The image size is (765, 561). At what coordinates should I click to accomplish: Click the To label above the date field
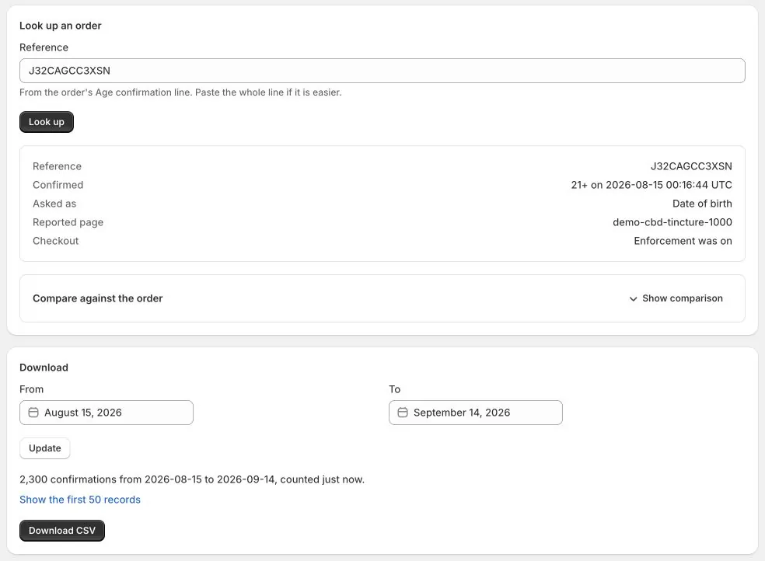pyautogui.click(x=394, y=389)
